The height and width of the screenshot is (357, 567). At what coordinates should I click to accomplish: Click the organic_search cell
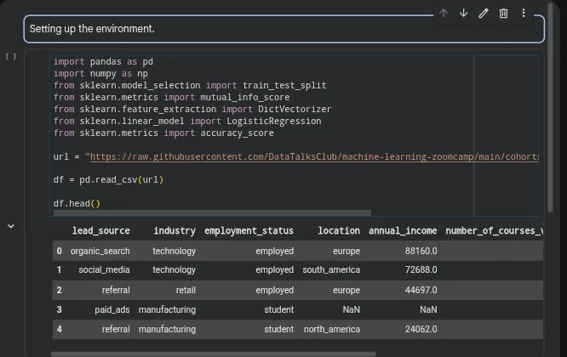click(100, 251)
